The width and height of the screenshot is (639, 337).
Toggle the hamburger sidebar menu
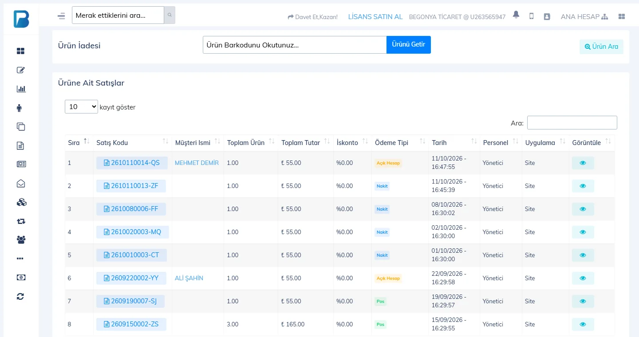[61, 16]
